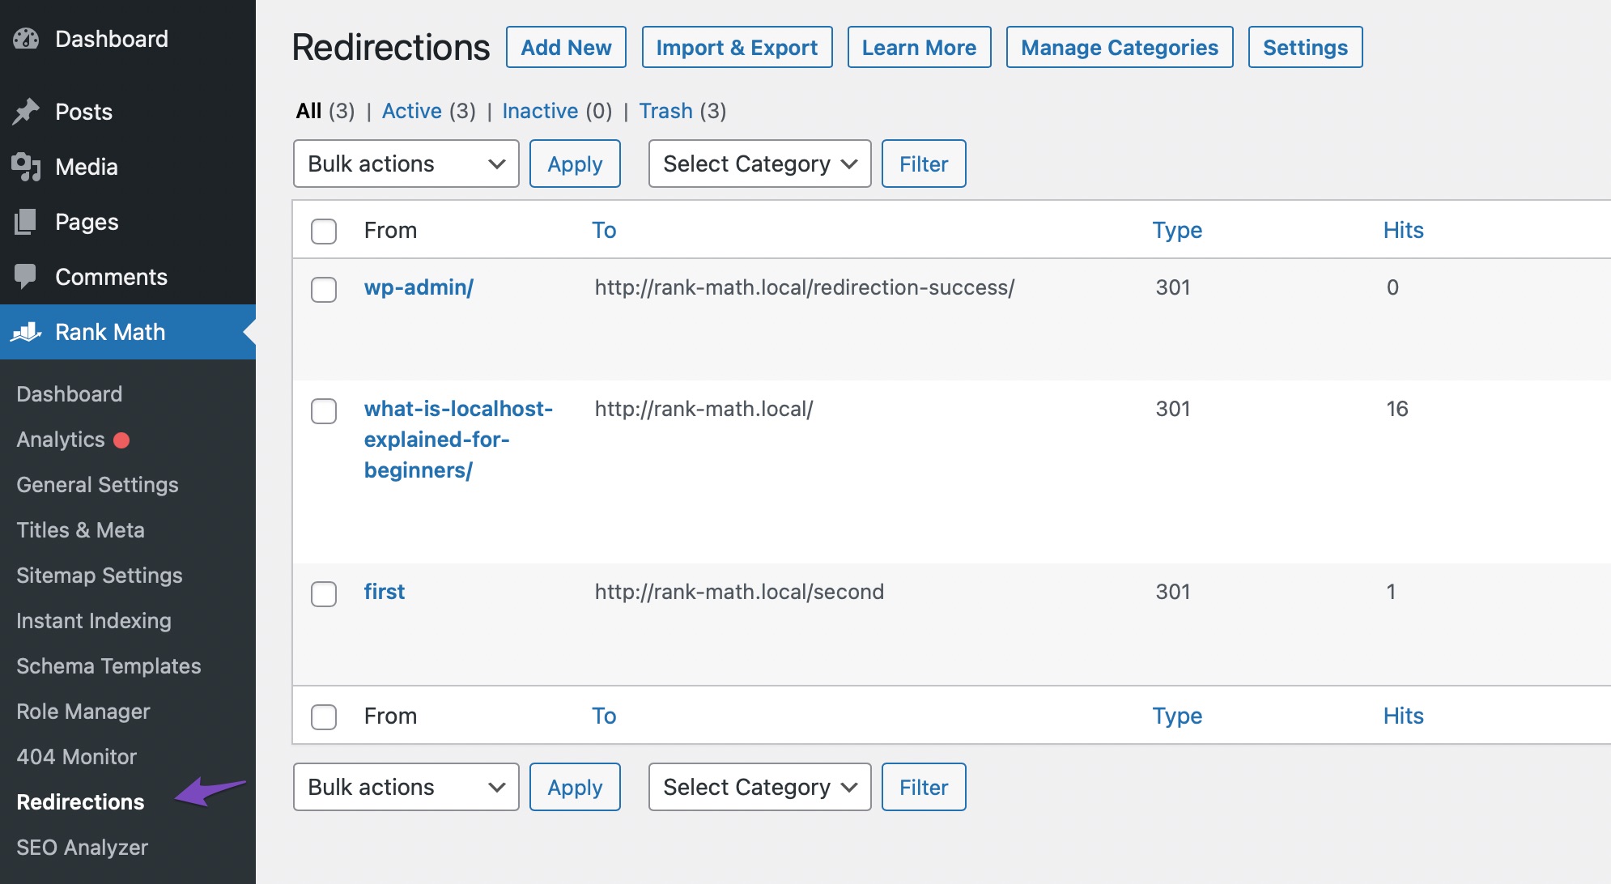This screenshot has height=884, width=1611.
Task: Sort by Type column in header
Action: pos(1177,231)
